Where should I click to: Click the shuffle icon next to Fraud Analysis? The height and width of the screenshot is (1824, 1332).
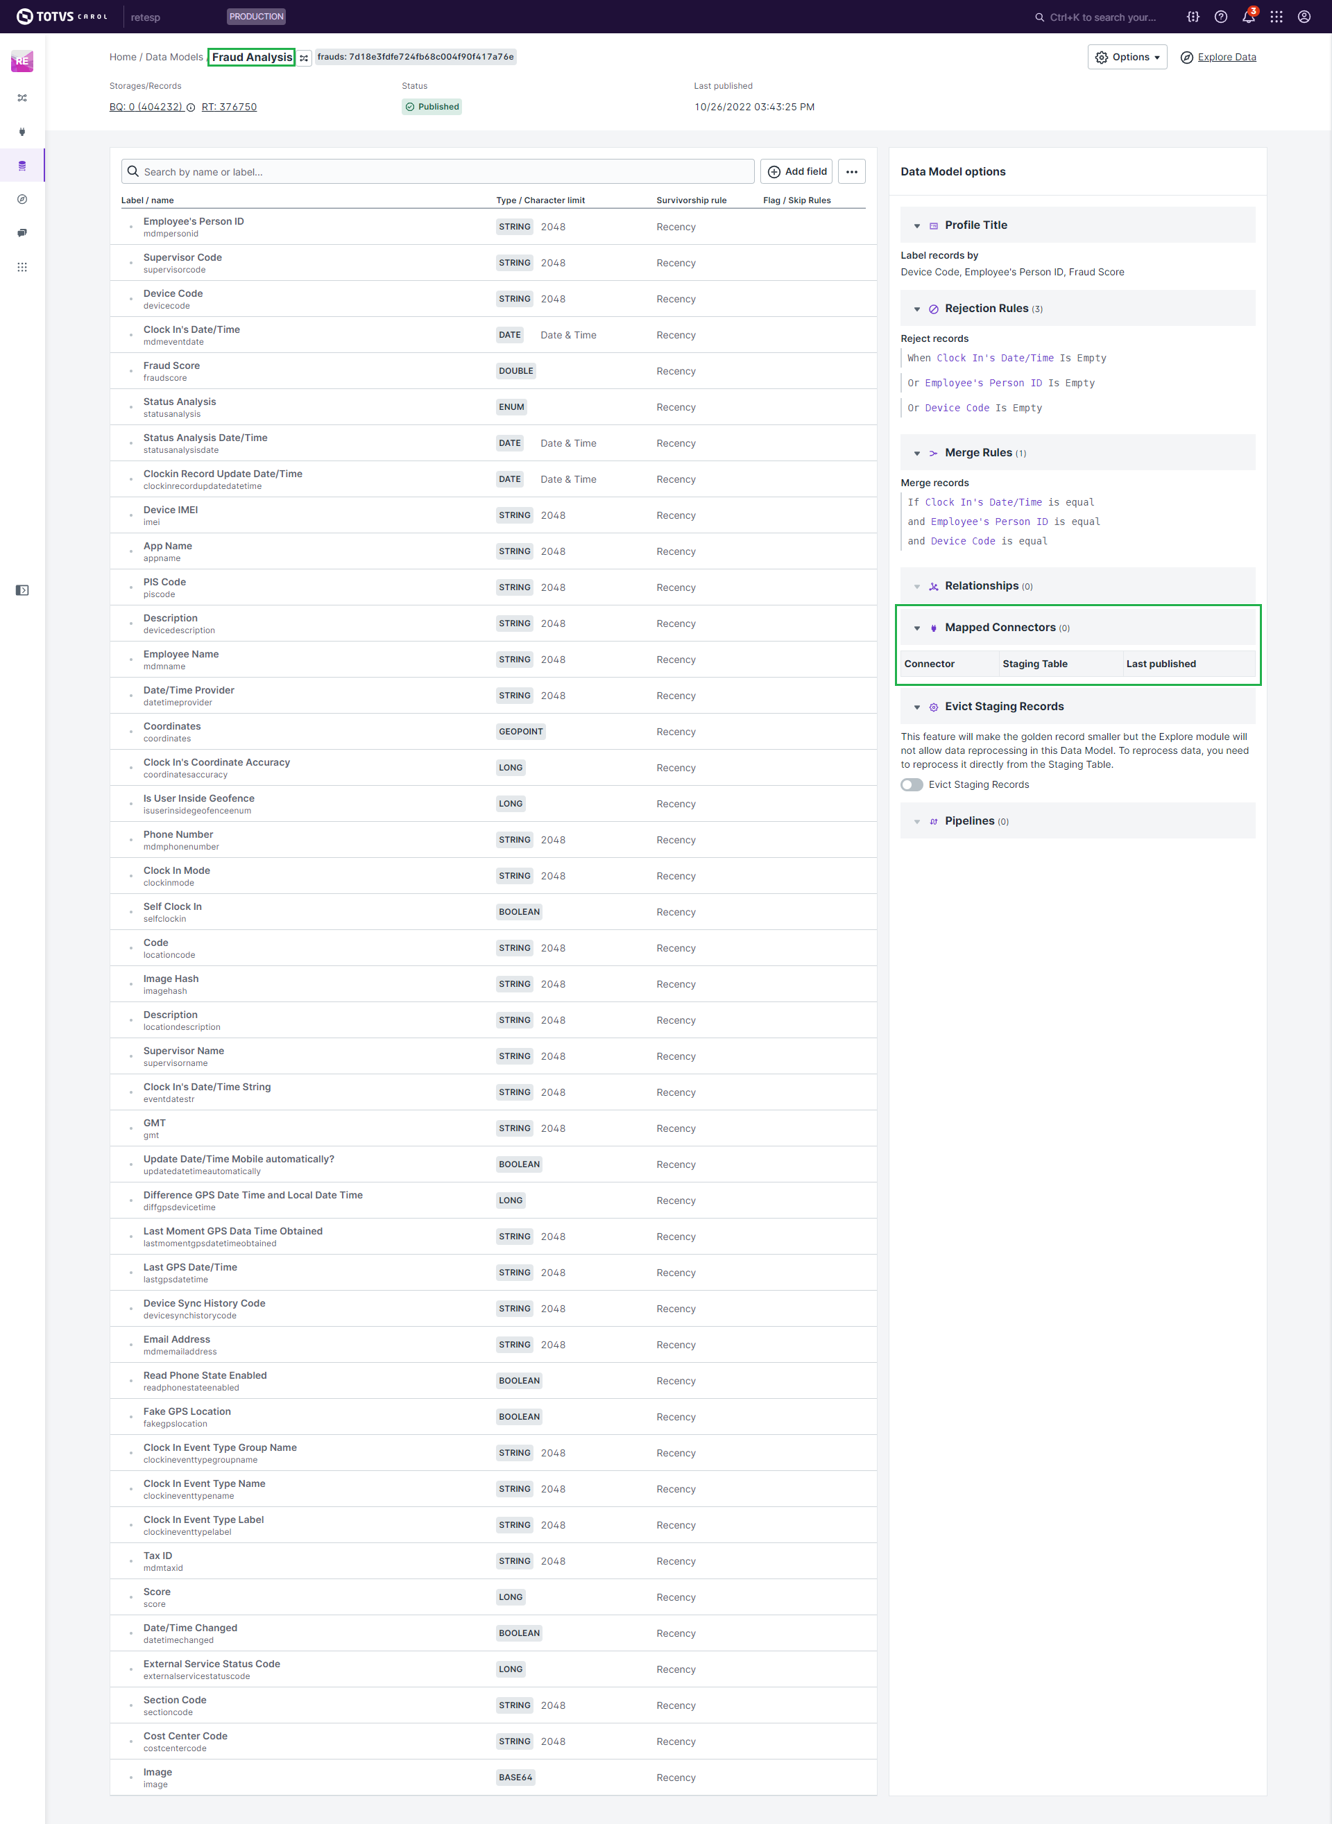point(304,58)
